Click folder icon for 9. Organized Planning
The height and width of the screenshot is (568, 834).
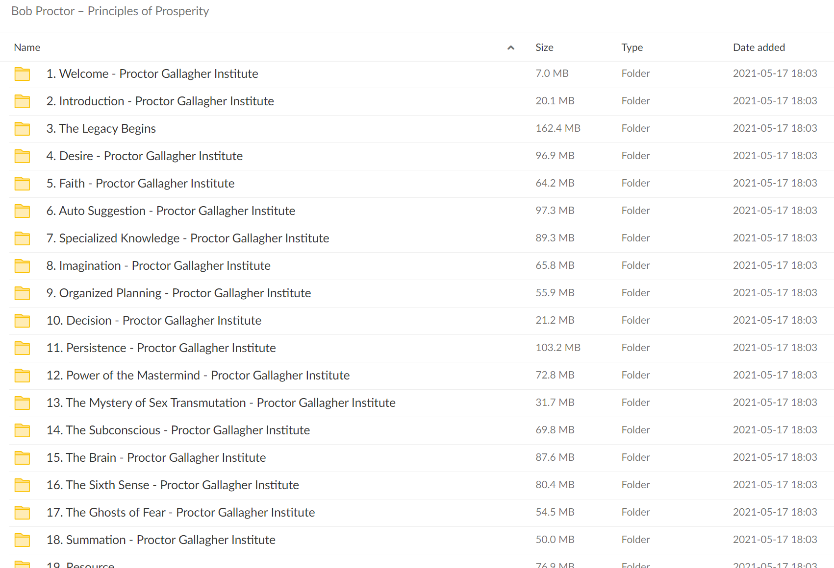[x=22, y=293]
